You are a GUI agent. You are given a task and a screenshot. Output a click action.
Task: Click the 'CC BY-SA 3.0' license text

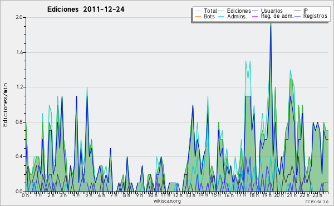pos(317,202)
